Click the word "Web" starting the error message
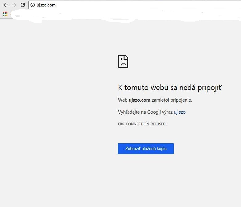The width and height of the screenshot is (241, 207). click(122, 100)
